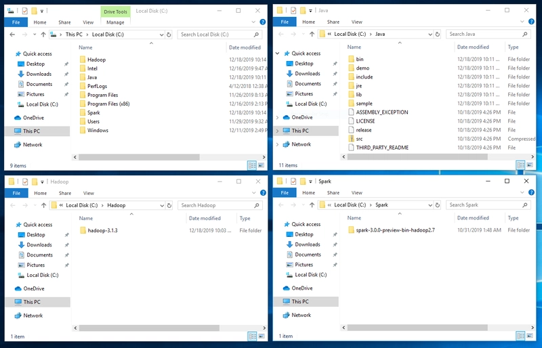The width and height of the screenshot is (542, 348).
Task: Open the Manage tab in Local Disk window
Action: coord(115,22)
